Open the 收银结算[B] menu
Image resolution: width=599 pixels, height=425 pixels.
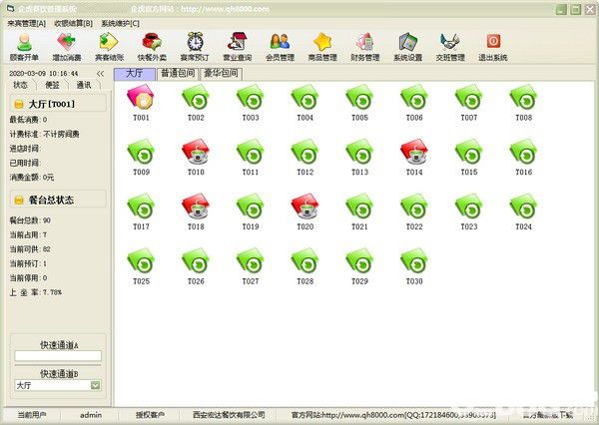click(73, 23)
